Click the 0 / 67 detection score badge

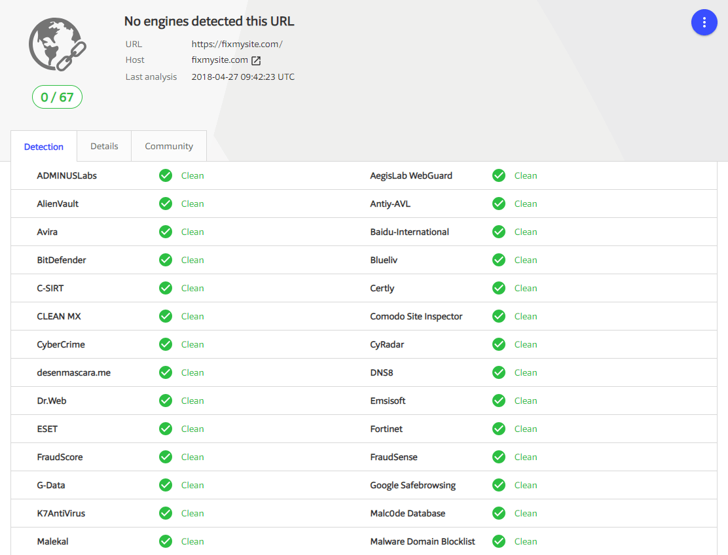pos(57,97)
